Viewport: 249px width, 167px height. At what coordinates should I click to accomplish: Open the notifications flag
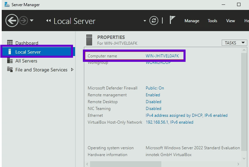point(172,20)
